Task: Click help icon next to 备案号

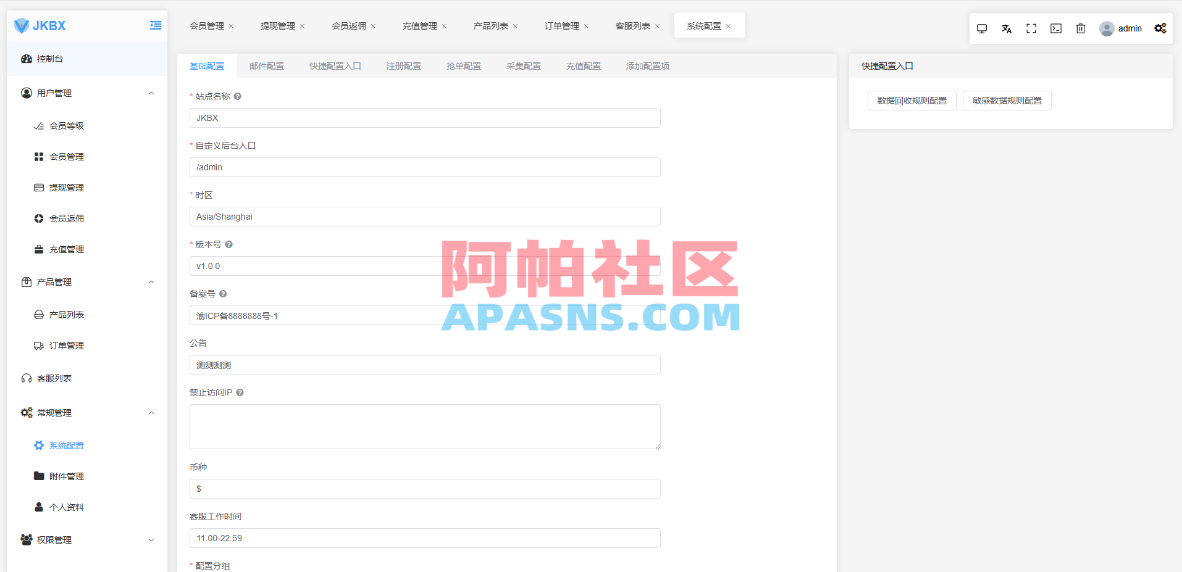Action: tap(223, 294)
